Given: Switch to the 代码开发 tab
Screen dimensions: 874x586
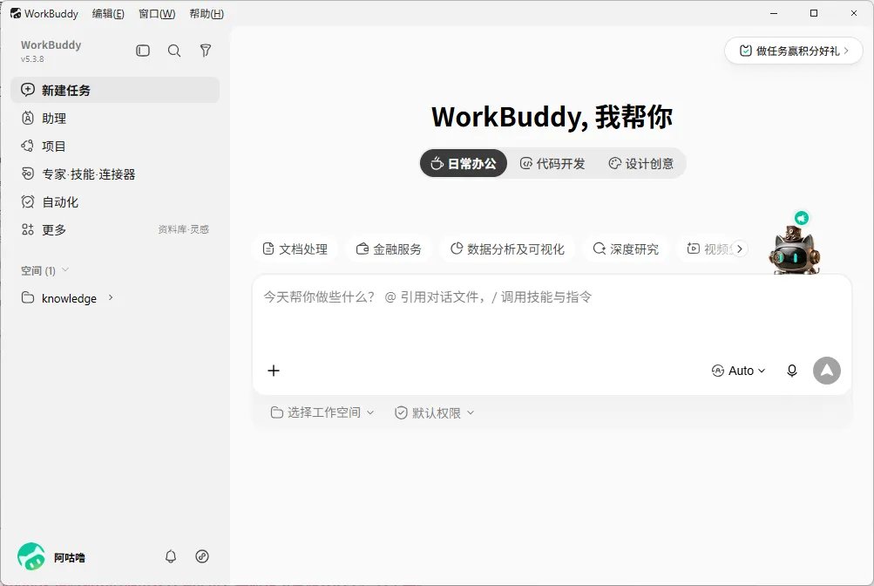Looking at the screenshot, I should point(552,163).
